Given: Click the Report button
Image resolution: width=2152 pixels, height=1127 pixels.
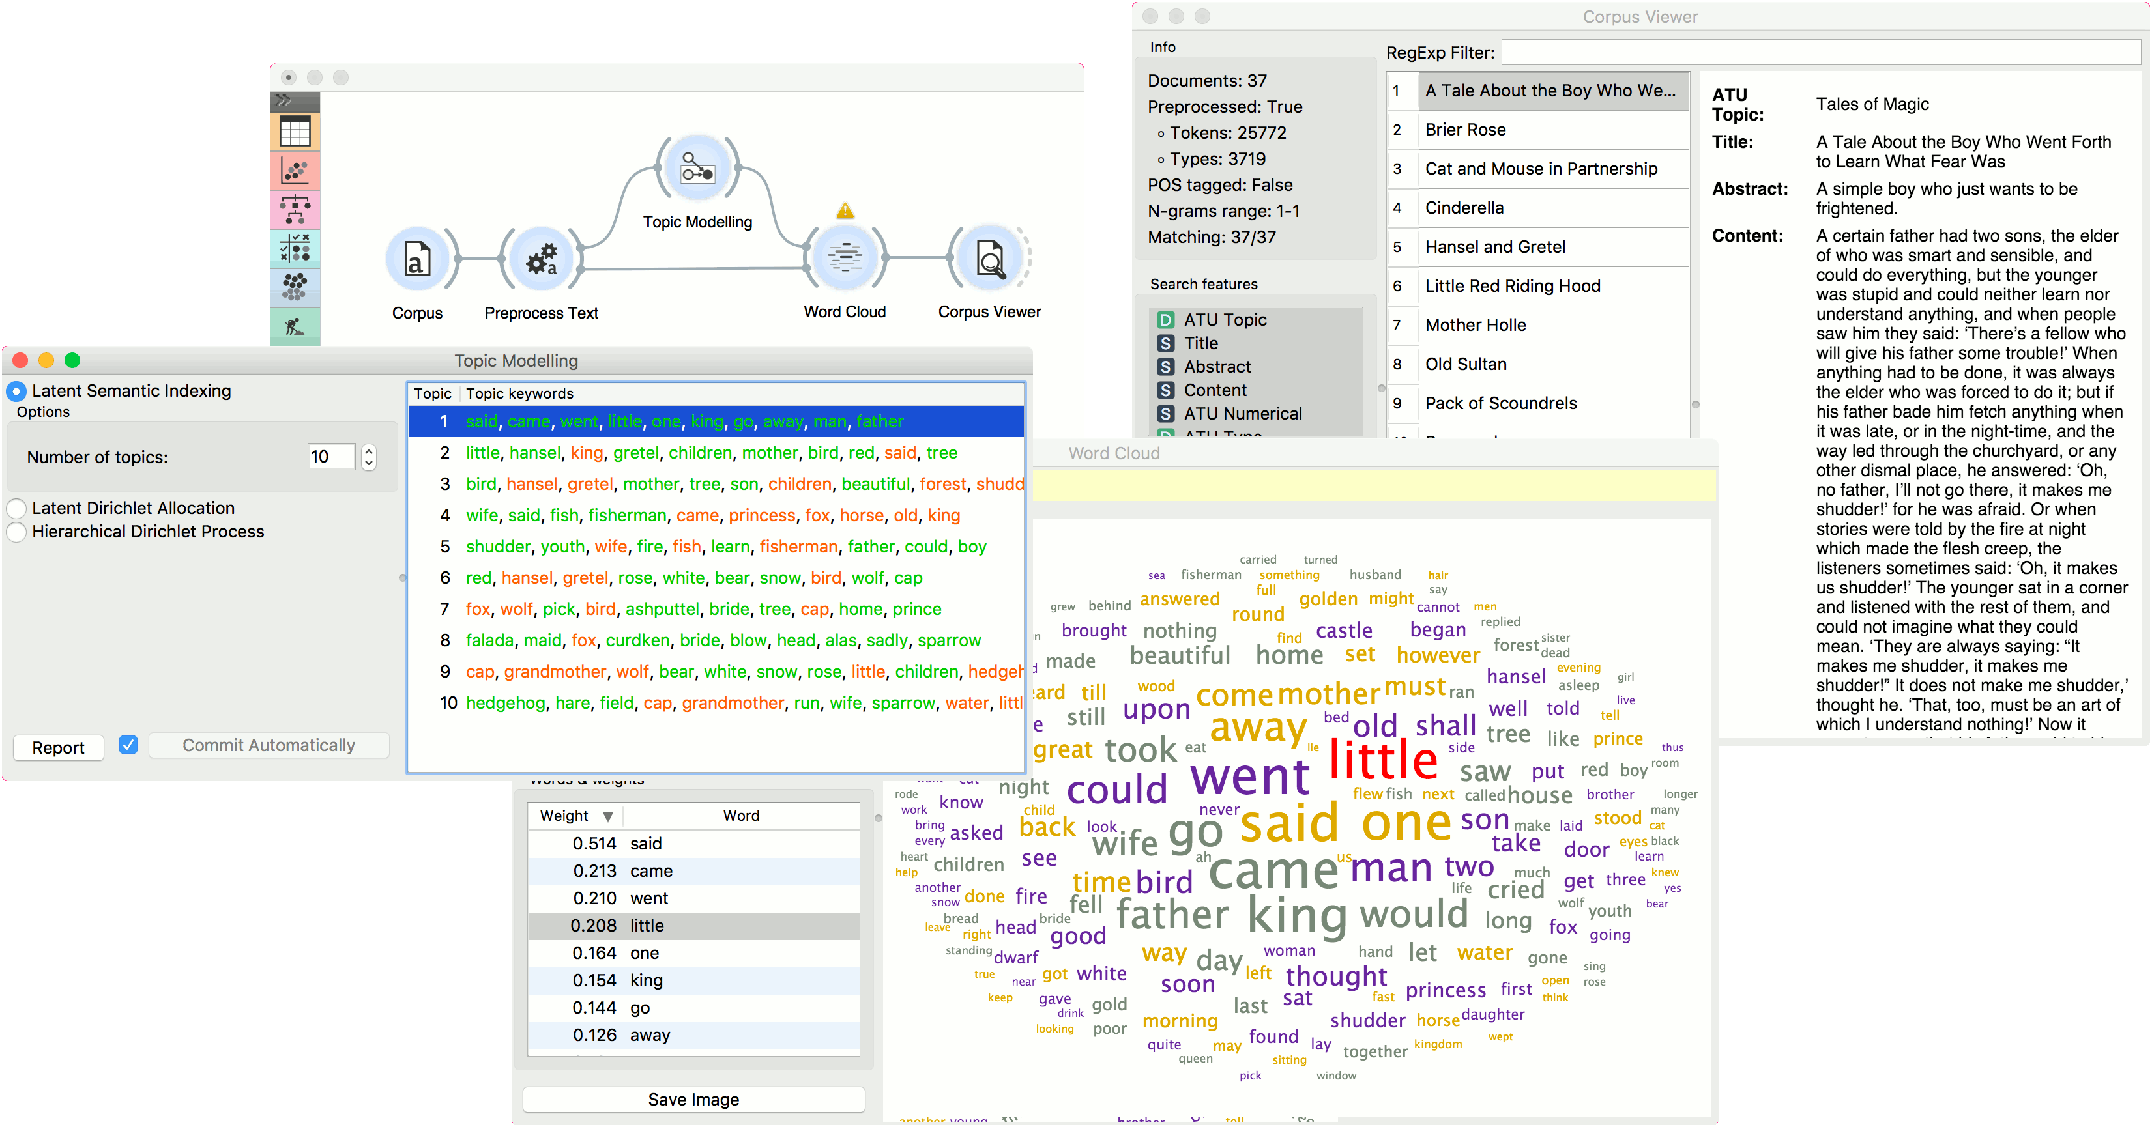Looking at the screenshot, I should pos(59,747).
